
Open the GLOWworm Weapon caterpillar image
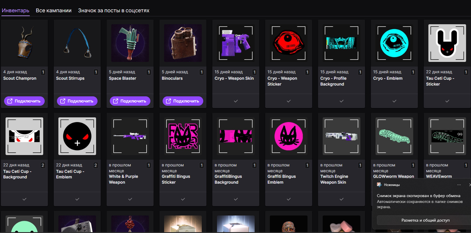pyautogui.click(x=394, y=136)
